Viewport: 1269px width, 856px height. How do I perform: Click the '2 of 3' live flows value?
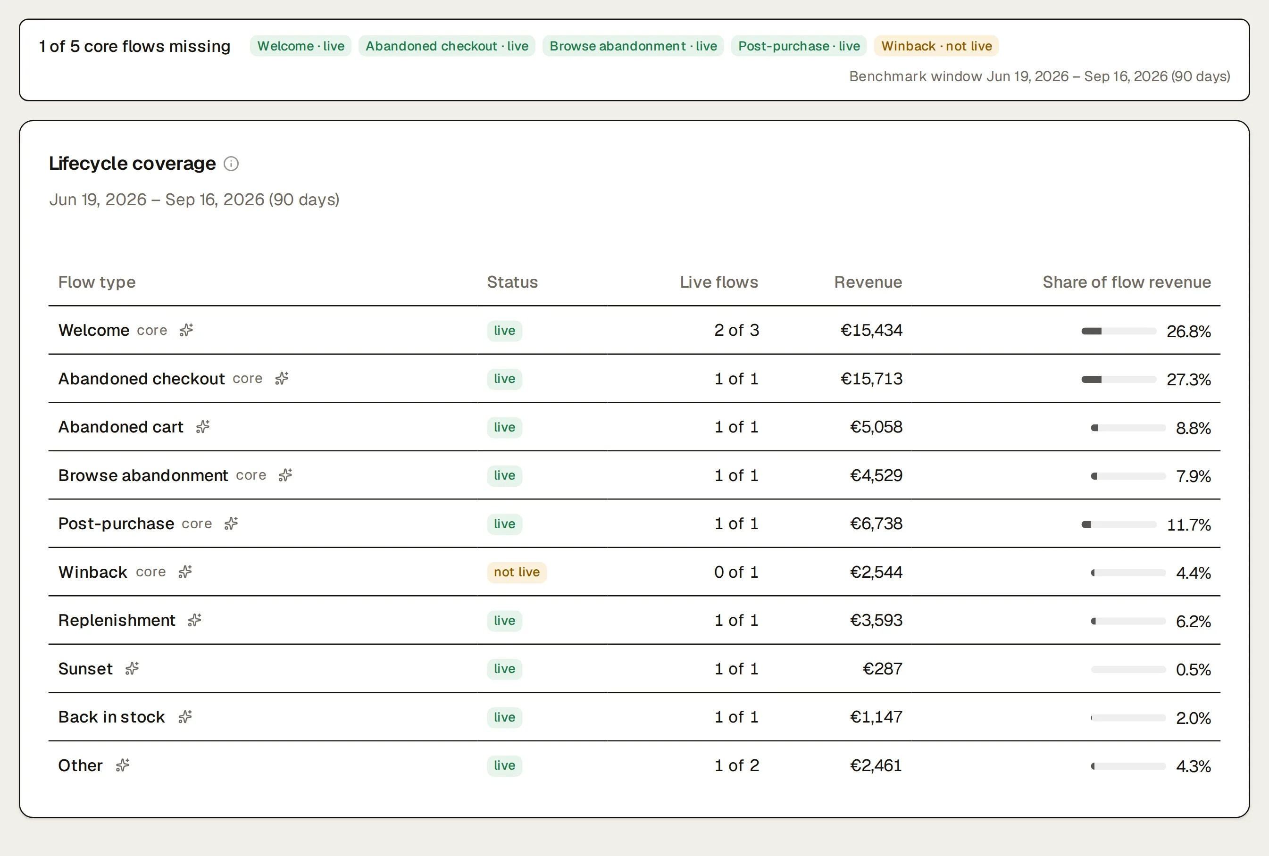[x=736, y=330]
